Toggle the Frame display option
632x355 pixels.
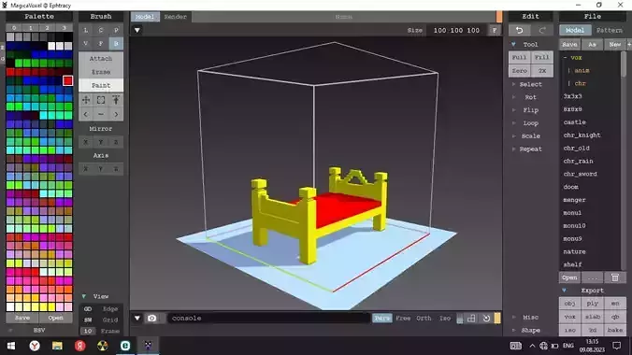point(110,331)
